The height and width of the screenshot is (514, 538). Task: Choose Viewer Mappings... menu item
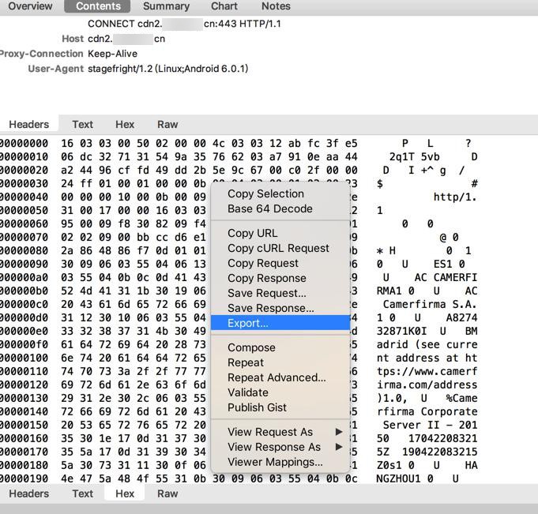pyautogui.click(x=280, y=462)
